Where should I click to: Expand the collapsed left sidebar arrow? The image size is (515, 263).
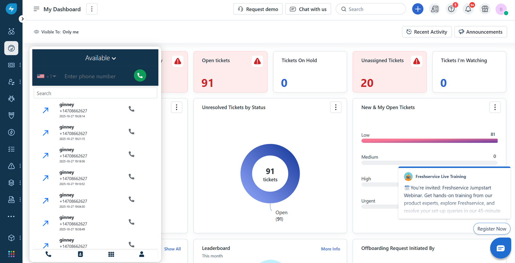coord(22,19)
